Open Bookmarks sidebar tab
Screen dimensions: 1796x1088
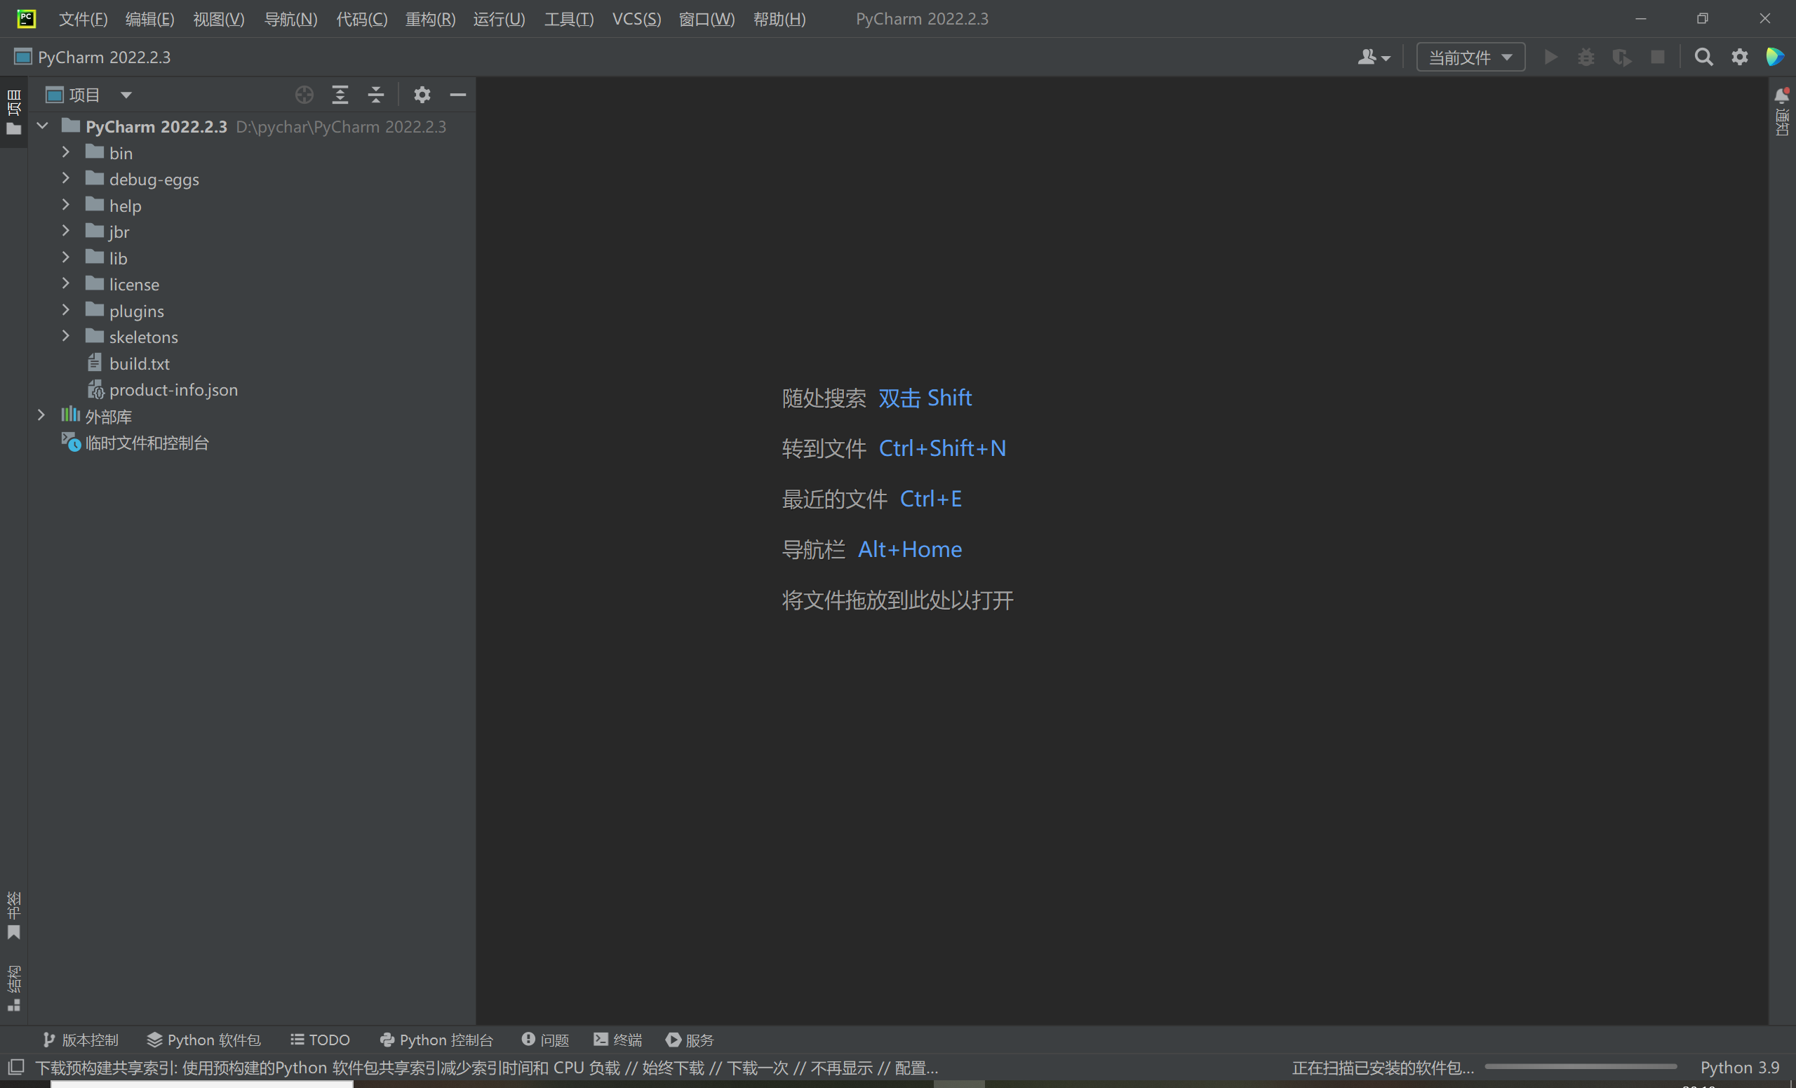[14, 916]
